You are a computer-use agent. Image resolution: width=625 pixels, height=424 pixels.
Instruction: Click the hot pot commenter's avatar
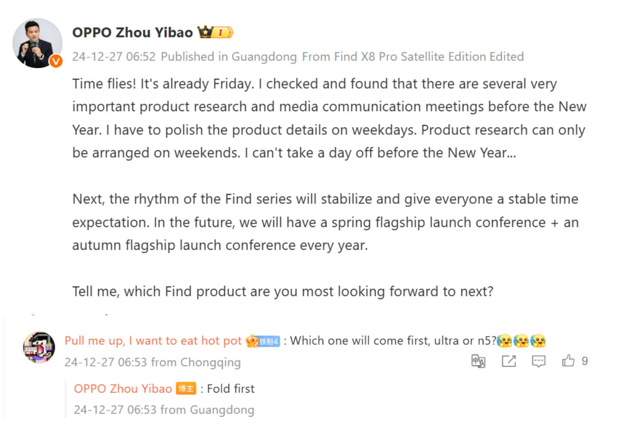[39, 347]
